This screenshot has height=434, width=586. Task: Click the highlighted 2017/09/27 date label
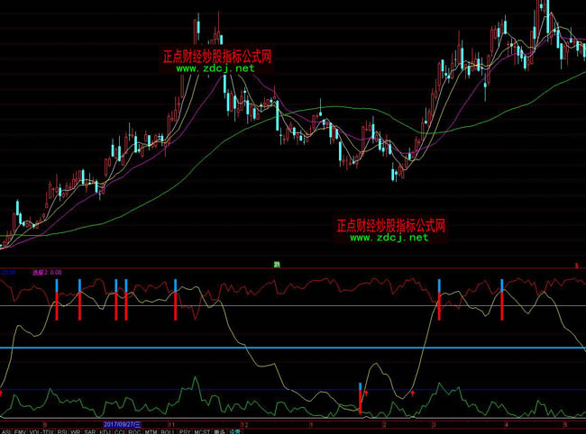[123, 423]
